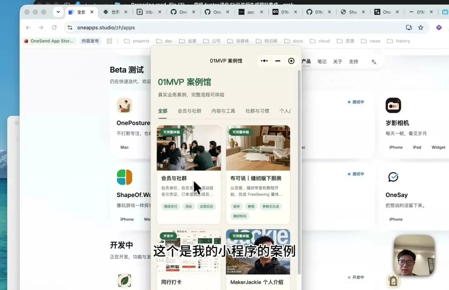This screenshot has height=290, width=449.
Task: Open the 会员与社群 case photo
Action: pos(189,148)
